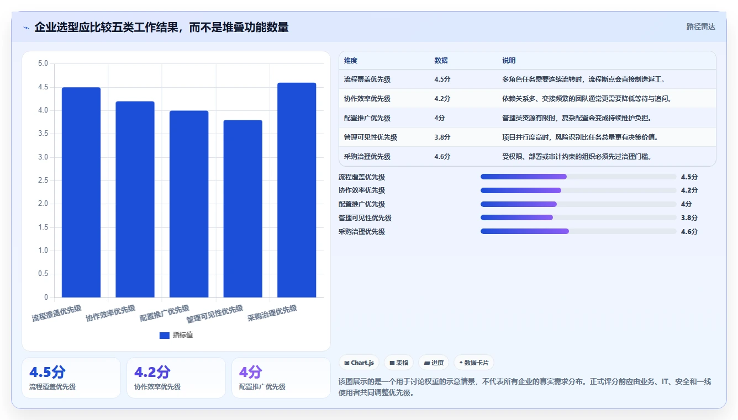Click the description starting 项目并行度高时
The width and height of the screenshot is (738, 420).
click(581, 137)
